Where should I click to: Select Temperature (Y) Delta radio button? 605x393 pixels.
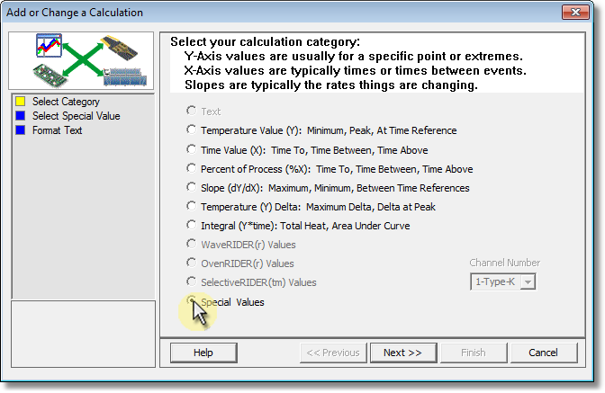[192, 206]
